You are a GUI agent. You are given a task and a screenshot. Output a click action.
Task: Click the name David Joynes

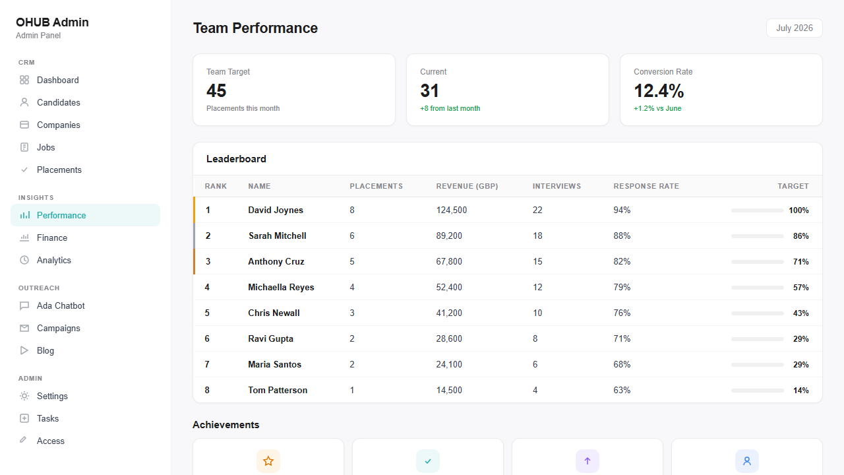(x=276, y=210)
